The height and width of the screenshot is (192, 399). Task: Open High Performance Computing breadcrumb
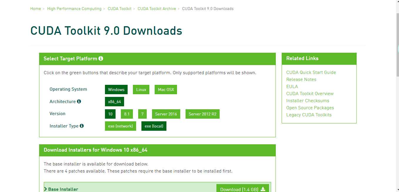[74, 9]
